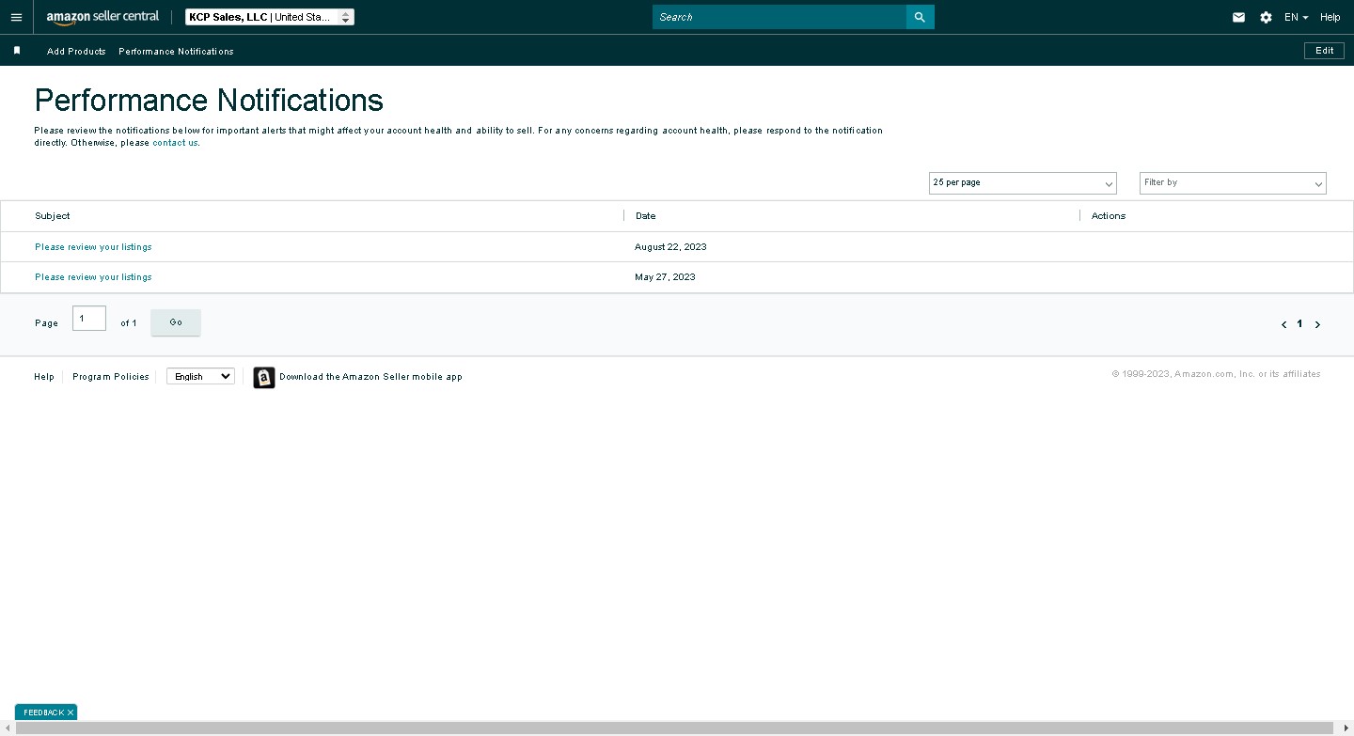The width and height of the screenshot is (1354, 736).
Task: Click the horizontal scrollbar thumb
Action: [x=675, y=728]
